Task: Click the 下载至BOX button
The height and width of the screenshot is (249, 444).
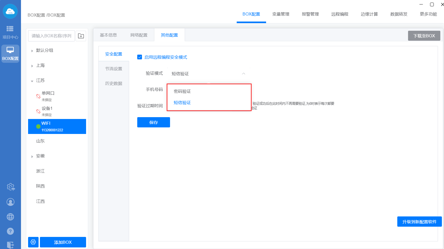Action: pyautogui.click(x=424, y=36)
